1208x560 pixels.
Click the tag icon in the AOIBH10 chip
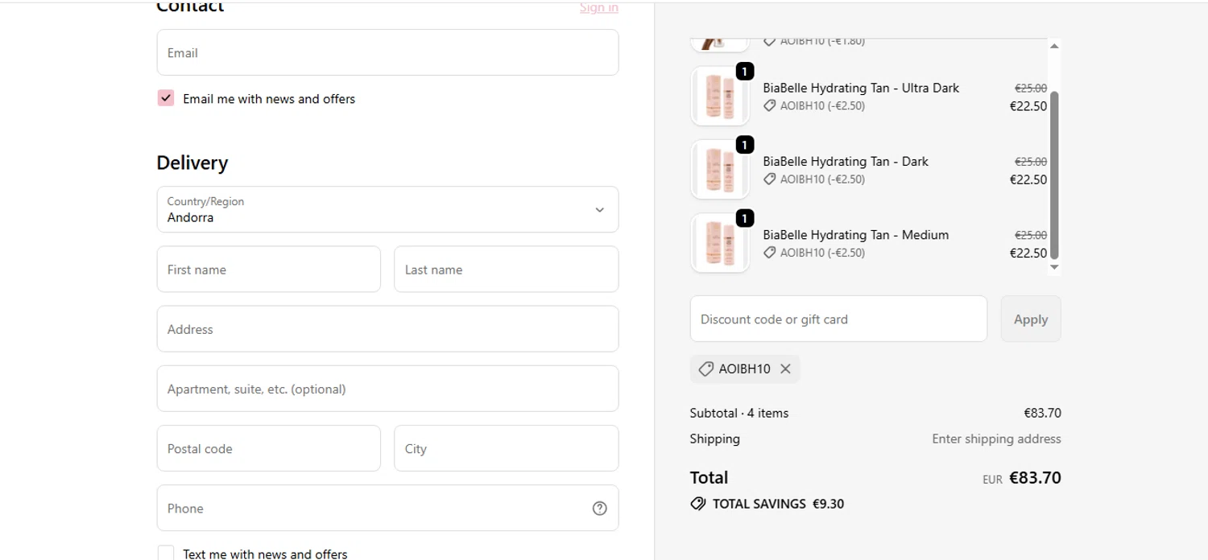(x=706, y=369)
